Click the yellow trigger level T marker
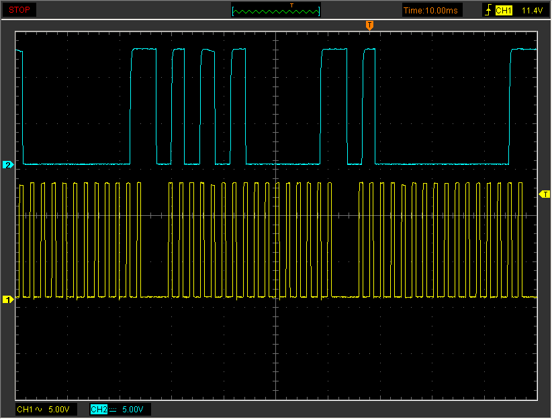Screen dimensions: 552x419 coord(545,194)
